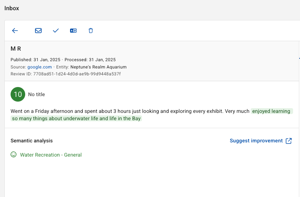This screenshot has height=197, width=300.
Task: Click the reviewer name M R
Action: [16, 49]
